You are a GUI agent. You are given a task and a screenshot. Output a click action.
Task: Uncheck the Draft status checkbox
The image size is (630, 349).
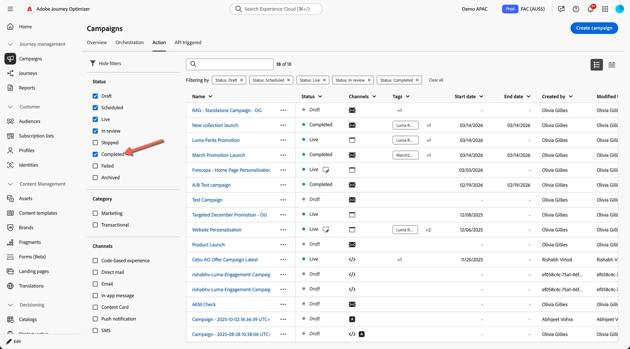click(95, 96)
